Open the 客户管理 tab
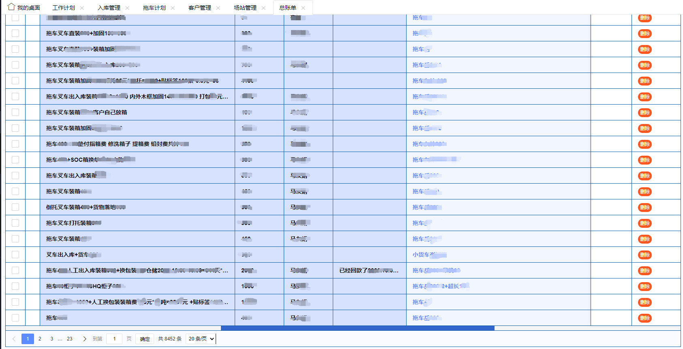This screenshot has width=683, height=349. pos(199,8)
